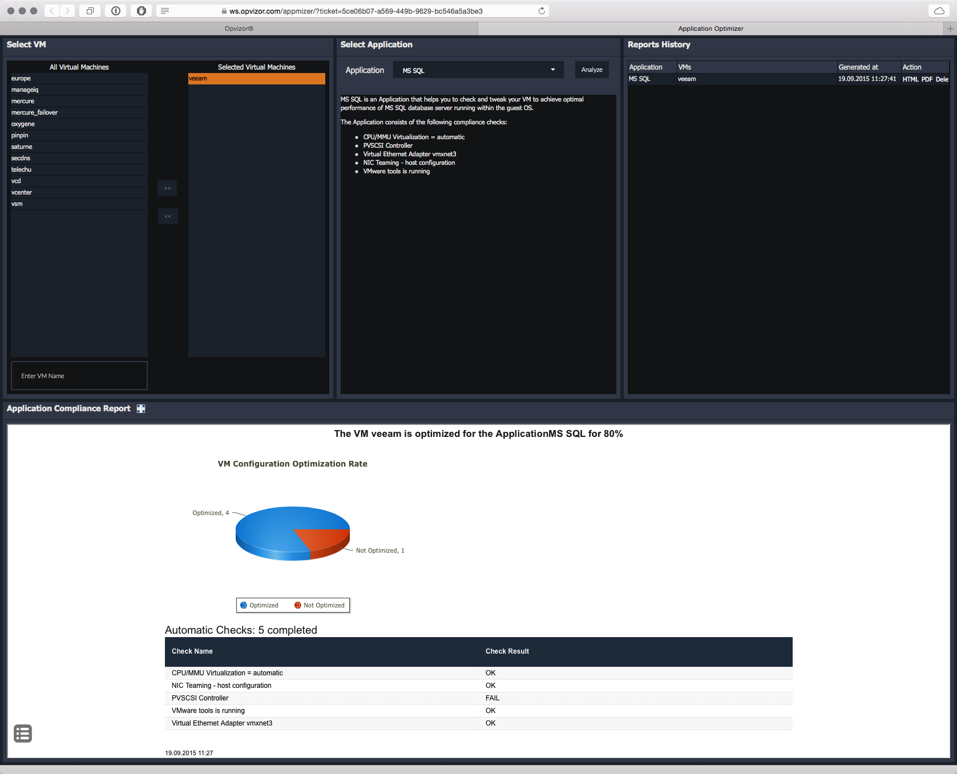Viewport: 957px width, 774px height.
Task: Select vcenter in All Virtual Machines
Action: coord(22,192)
